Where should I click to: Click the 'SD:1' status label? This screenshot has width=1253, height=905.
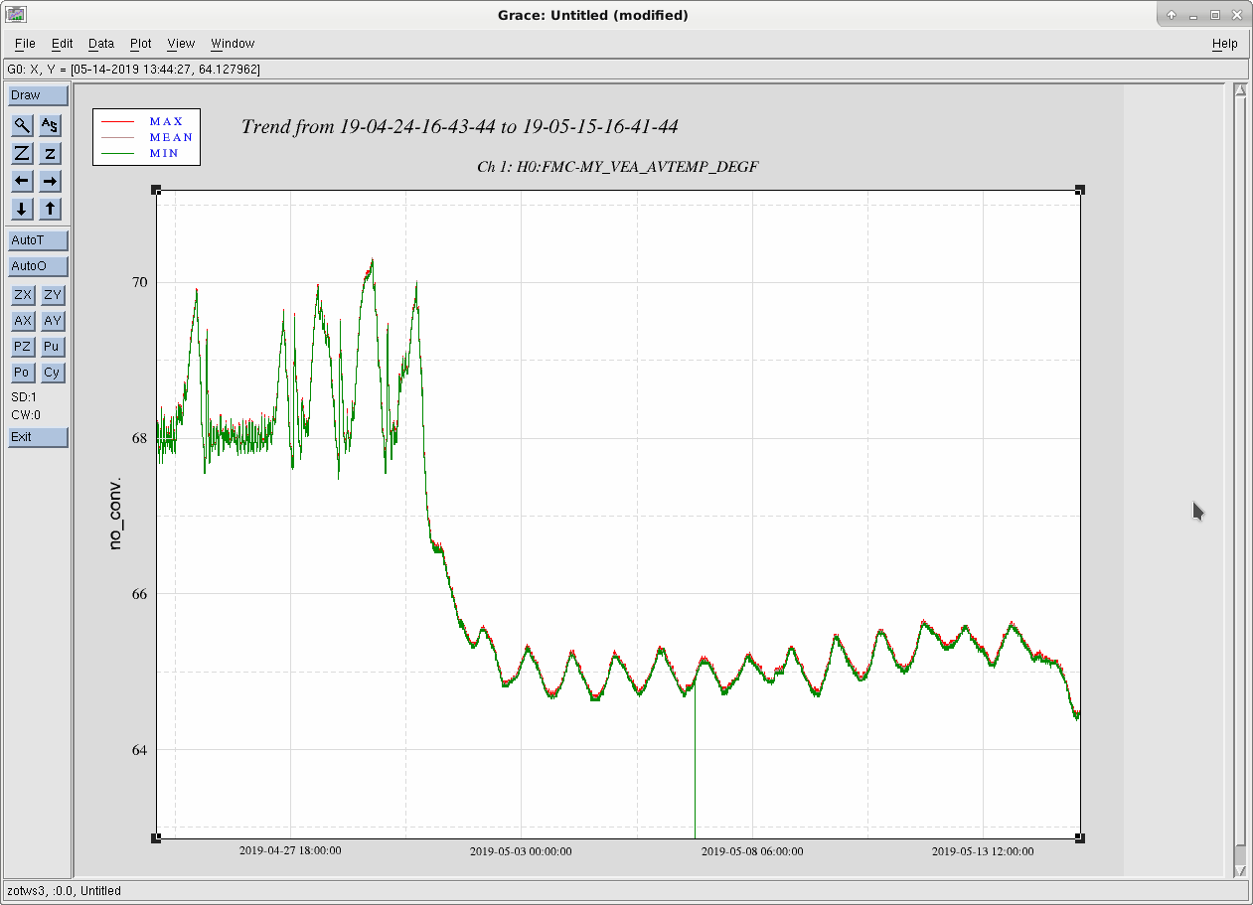24,397
